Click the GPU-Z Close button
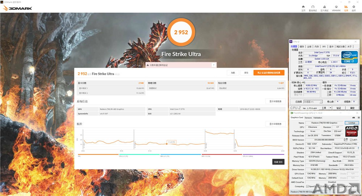This screenshot has width=362, height=196. click(353, 192)
